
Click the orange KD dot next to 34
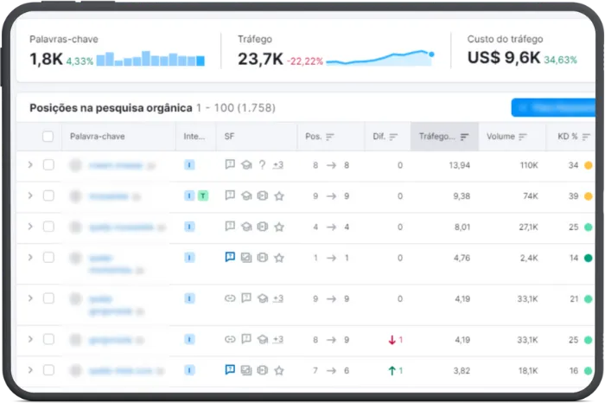(x=588, y=165)
